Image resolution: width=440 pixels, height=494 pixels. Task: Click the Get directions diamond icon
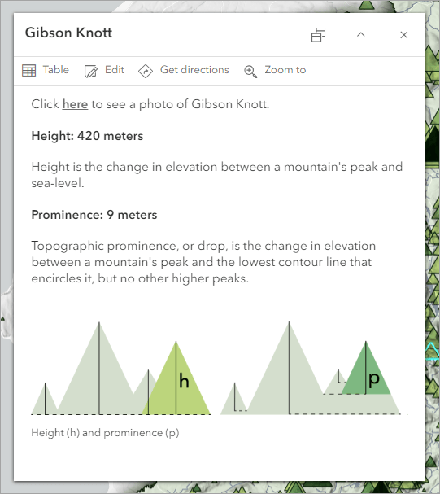click(x=146, y=71)
